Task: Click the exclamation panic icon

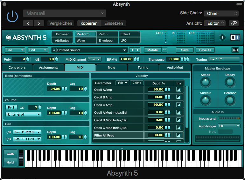Action: (222, 37)
